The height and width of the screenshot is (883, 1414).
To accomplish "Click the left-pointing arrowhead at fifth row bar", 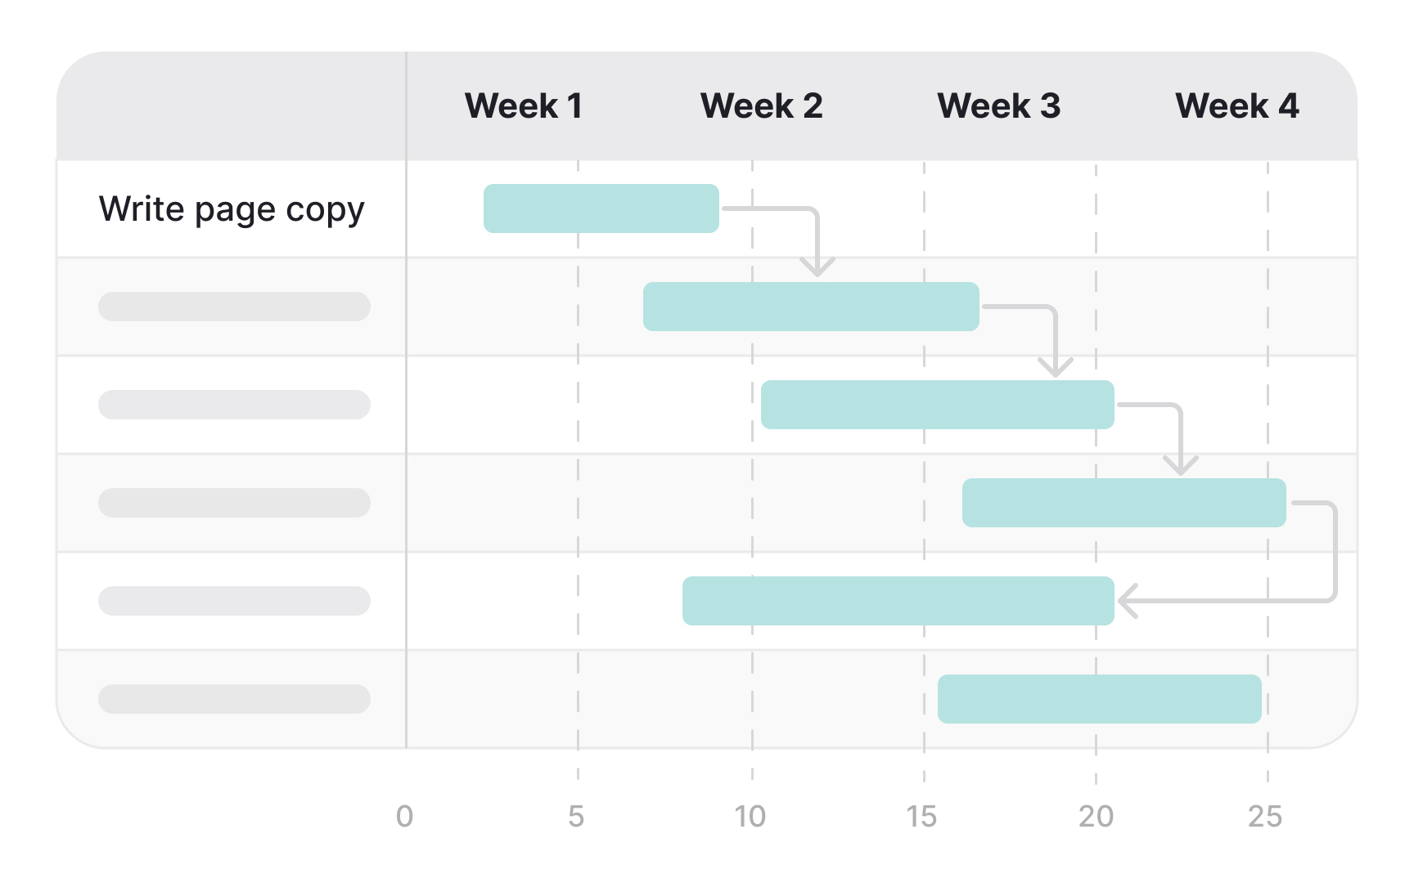I will (x=1129, y=601).
